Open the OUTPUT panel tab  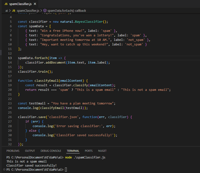[30, 151]
